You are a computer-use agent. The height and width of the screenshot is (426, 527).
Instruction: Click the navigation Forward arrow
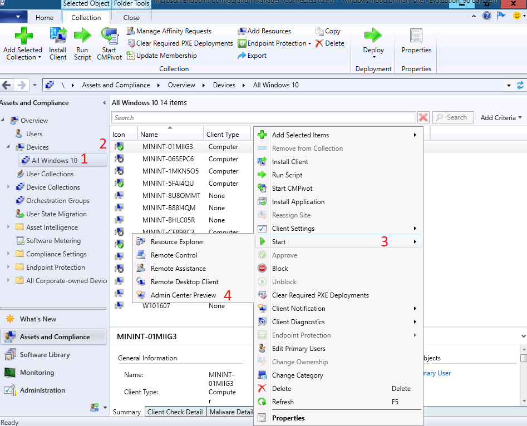click(22, 85)
